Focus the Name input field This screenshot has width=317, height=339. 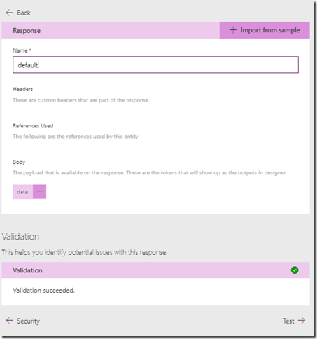pos(155,64)
